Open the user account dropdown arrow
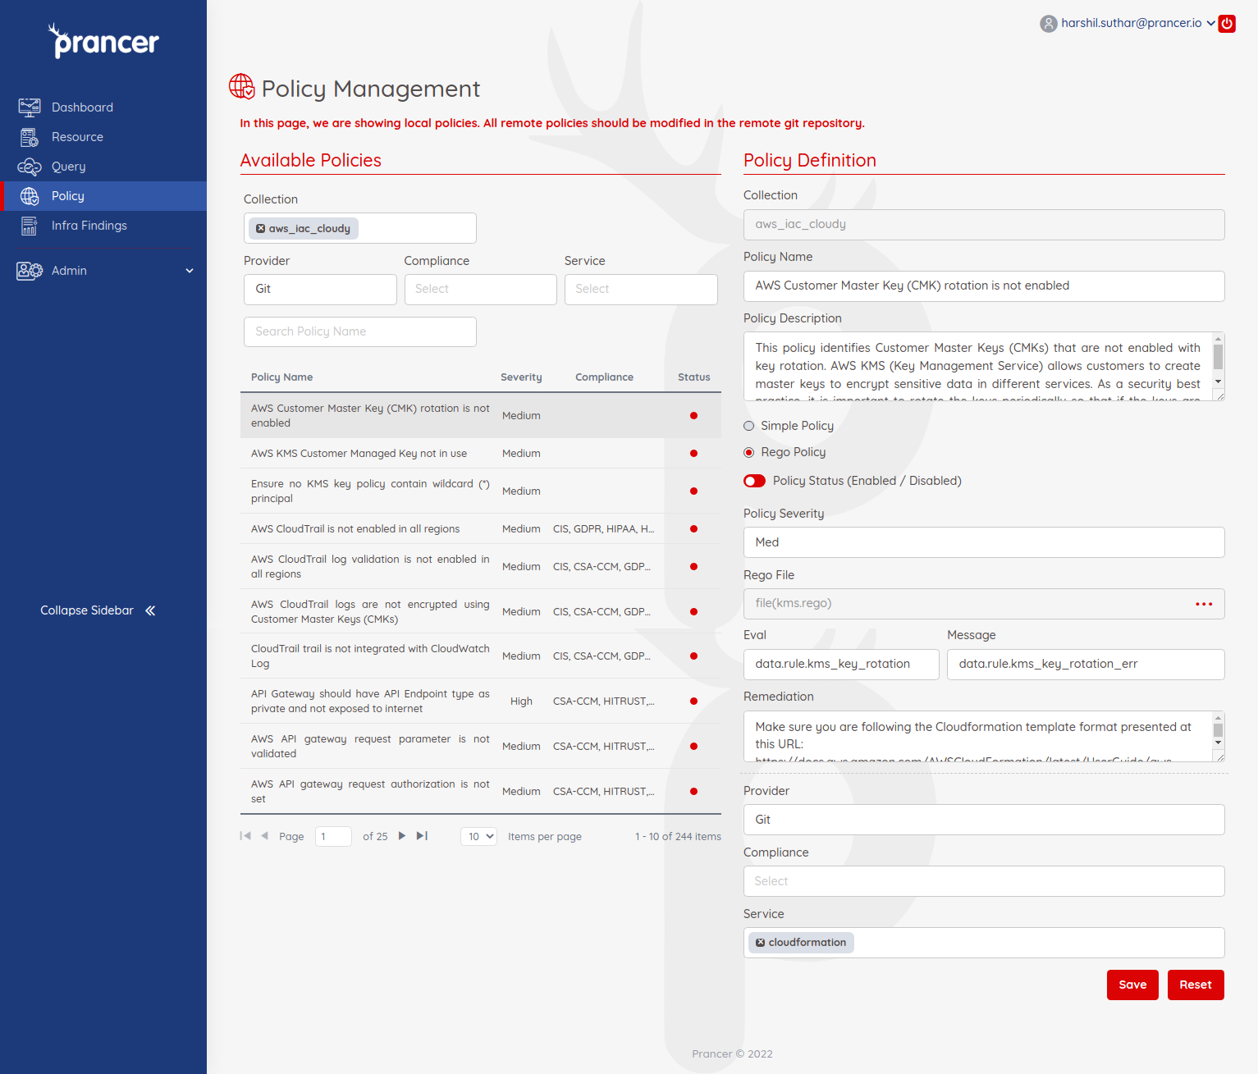Image resolution: width=1258 pixels, height=1074 pixels. point(1210,24)
